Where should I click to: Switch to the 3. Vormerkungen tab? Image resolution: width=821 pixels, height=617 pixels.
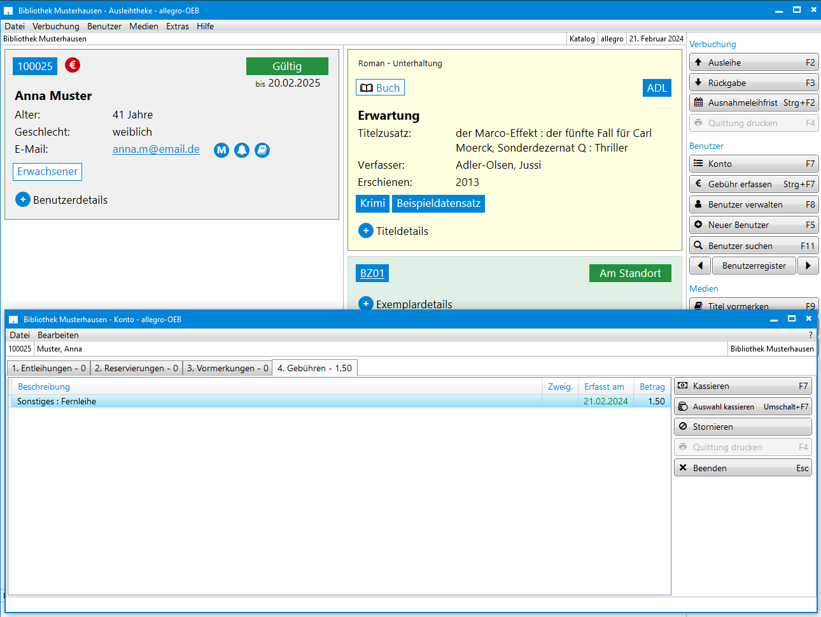click(x=228, y=368)
